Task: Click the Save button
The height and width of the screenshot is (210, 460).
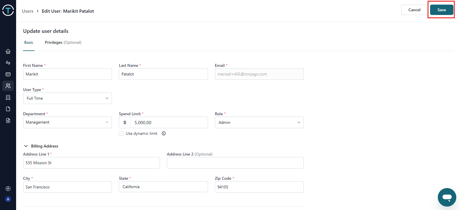Action: (441, 10)
